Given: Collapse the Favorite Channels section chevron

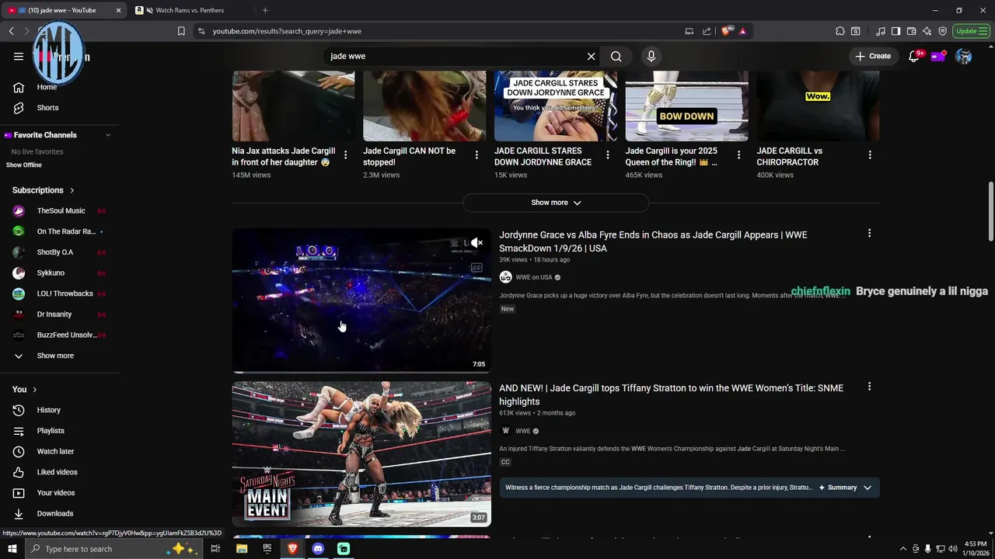Looking at the screenshot, I should [108, 135].
